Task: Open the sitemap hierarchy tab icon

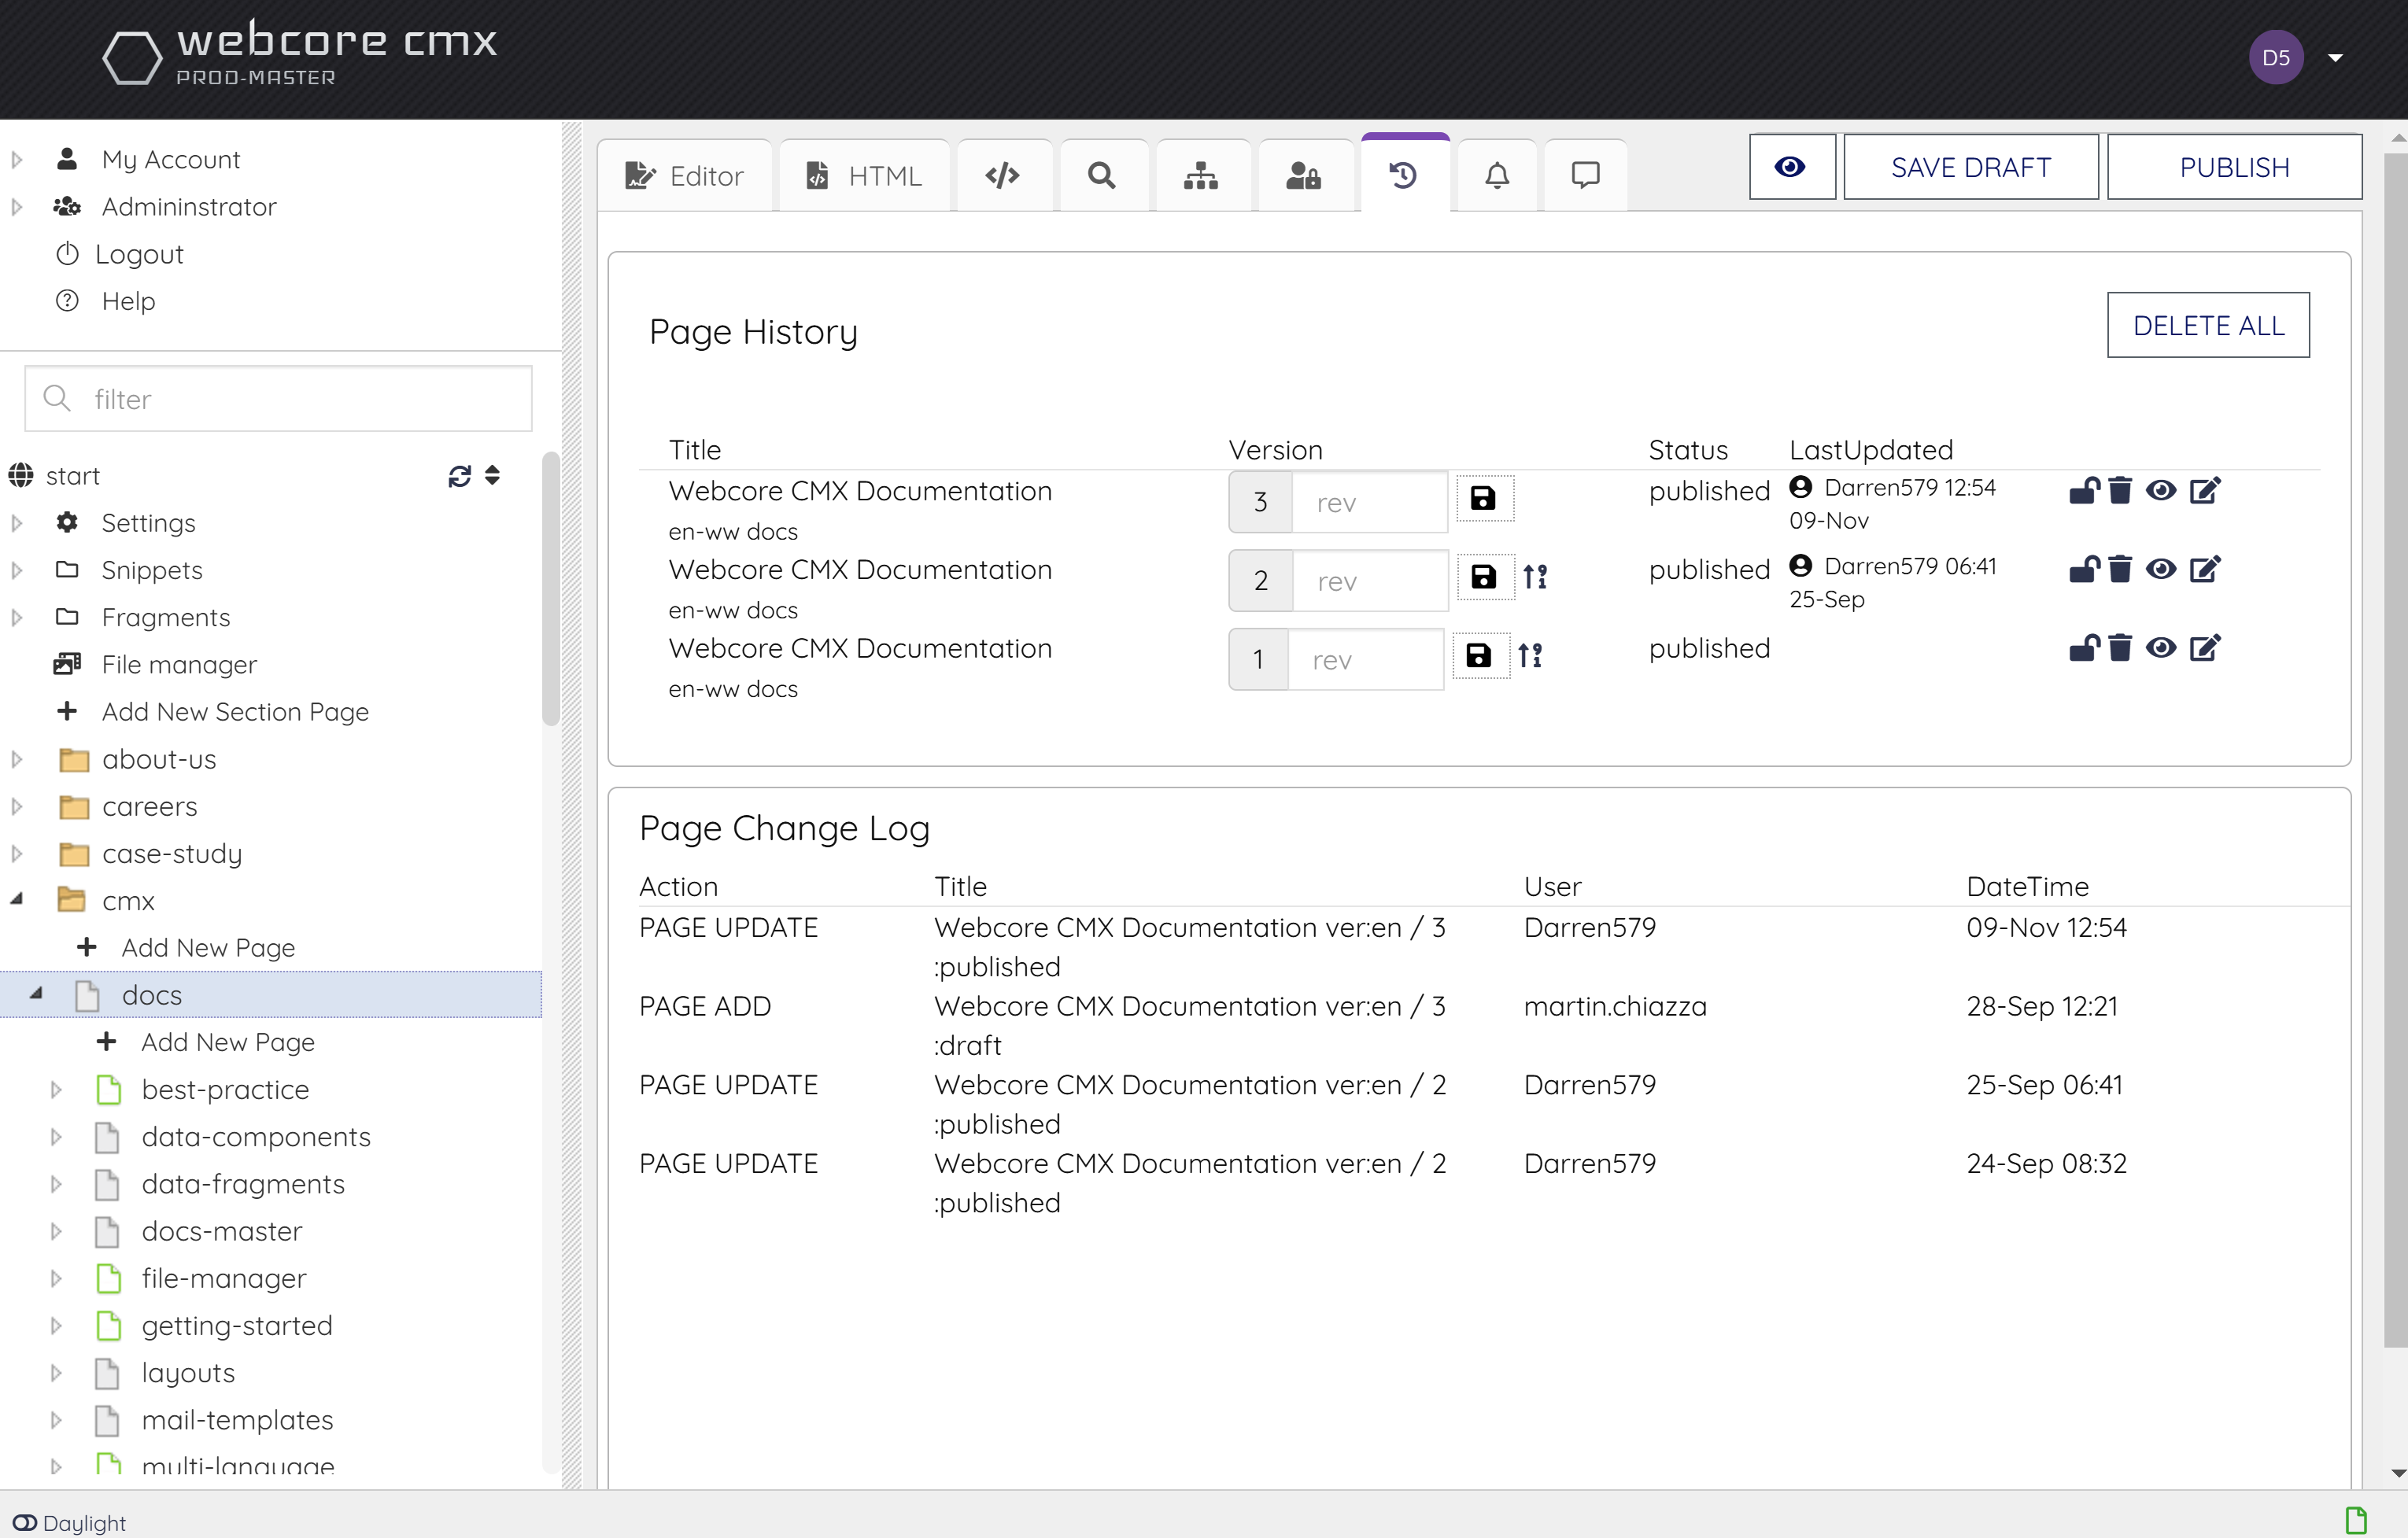Action: pos(1201,175)
